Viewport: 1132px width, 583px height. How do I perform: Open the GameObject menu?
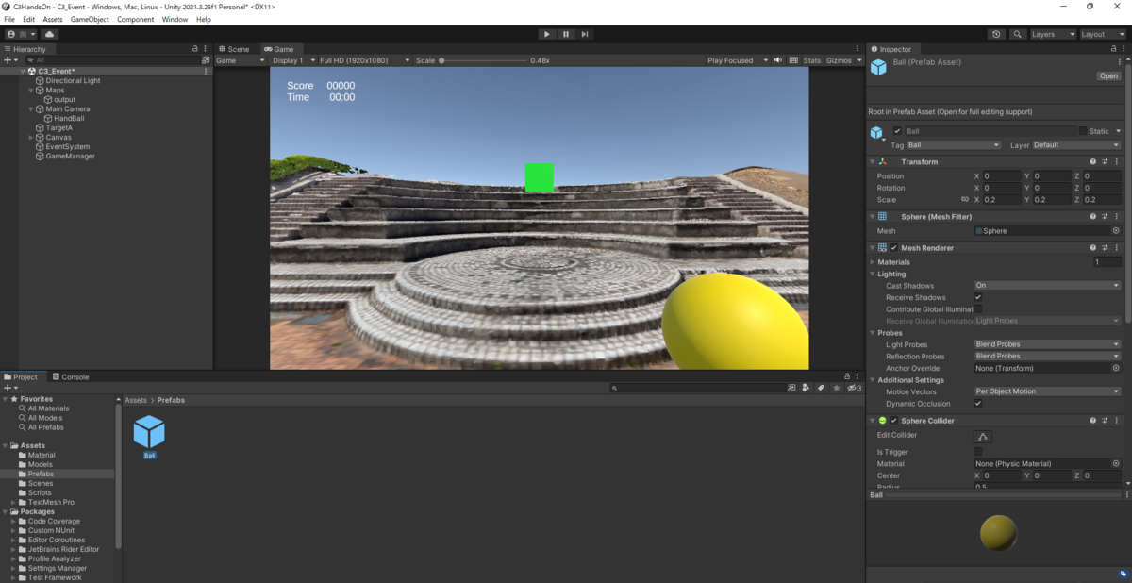coord(88,18)
